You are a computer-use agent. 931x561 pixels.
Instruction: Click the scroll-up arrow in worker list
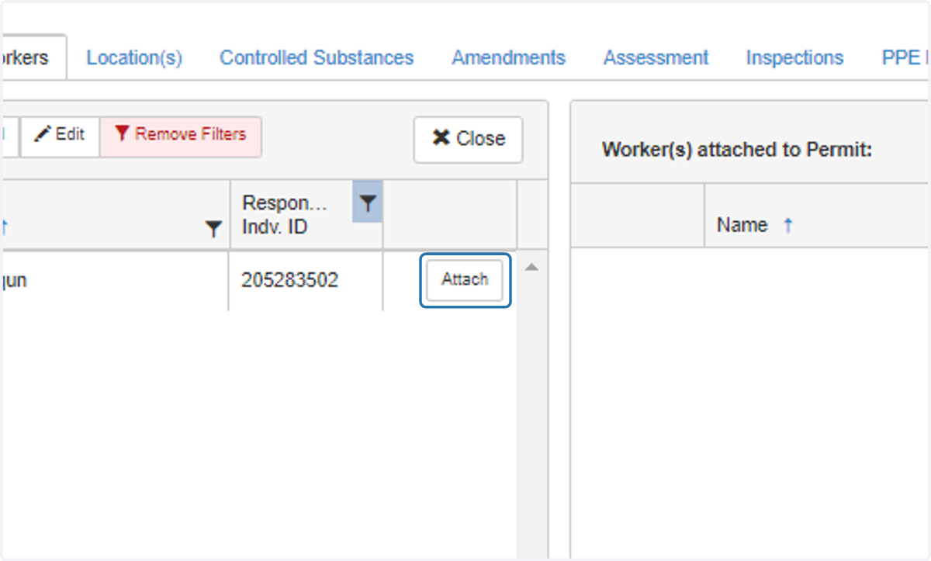tap(531, 267)
